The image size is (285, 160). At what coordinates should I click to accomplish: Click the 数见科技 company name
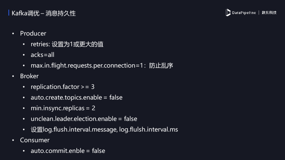point(269,13)
